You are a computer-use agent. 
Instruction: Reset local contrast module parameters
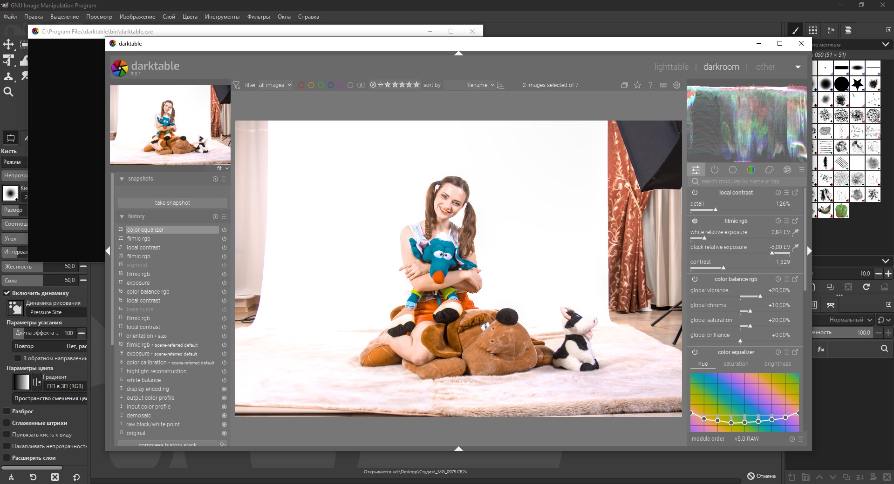(778, 193)
